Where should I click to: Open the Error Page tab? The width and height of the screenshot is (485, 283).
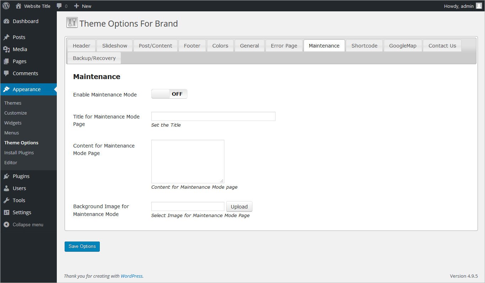coord(284,45)
